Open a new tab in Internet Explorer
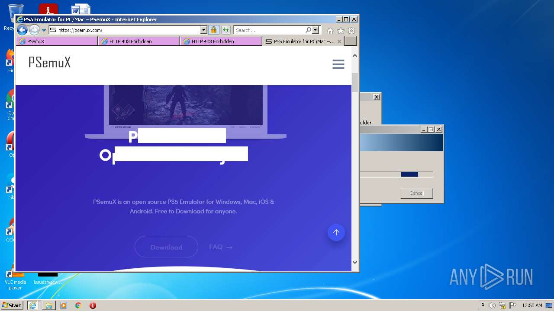The image size is (554, 311). click(351, 41)
